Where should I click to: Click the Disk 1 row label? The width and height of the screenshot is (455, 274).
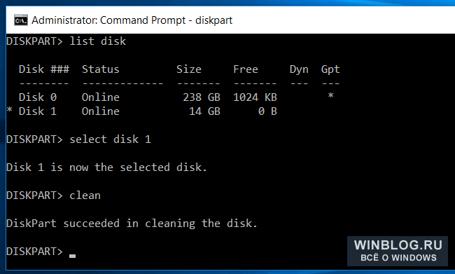pyautogui.click(x=38, y=111)
